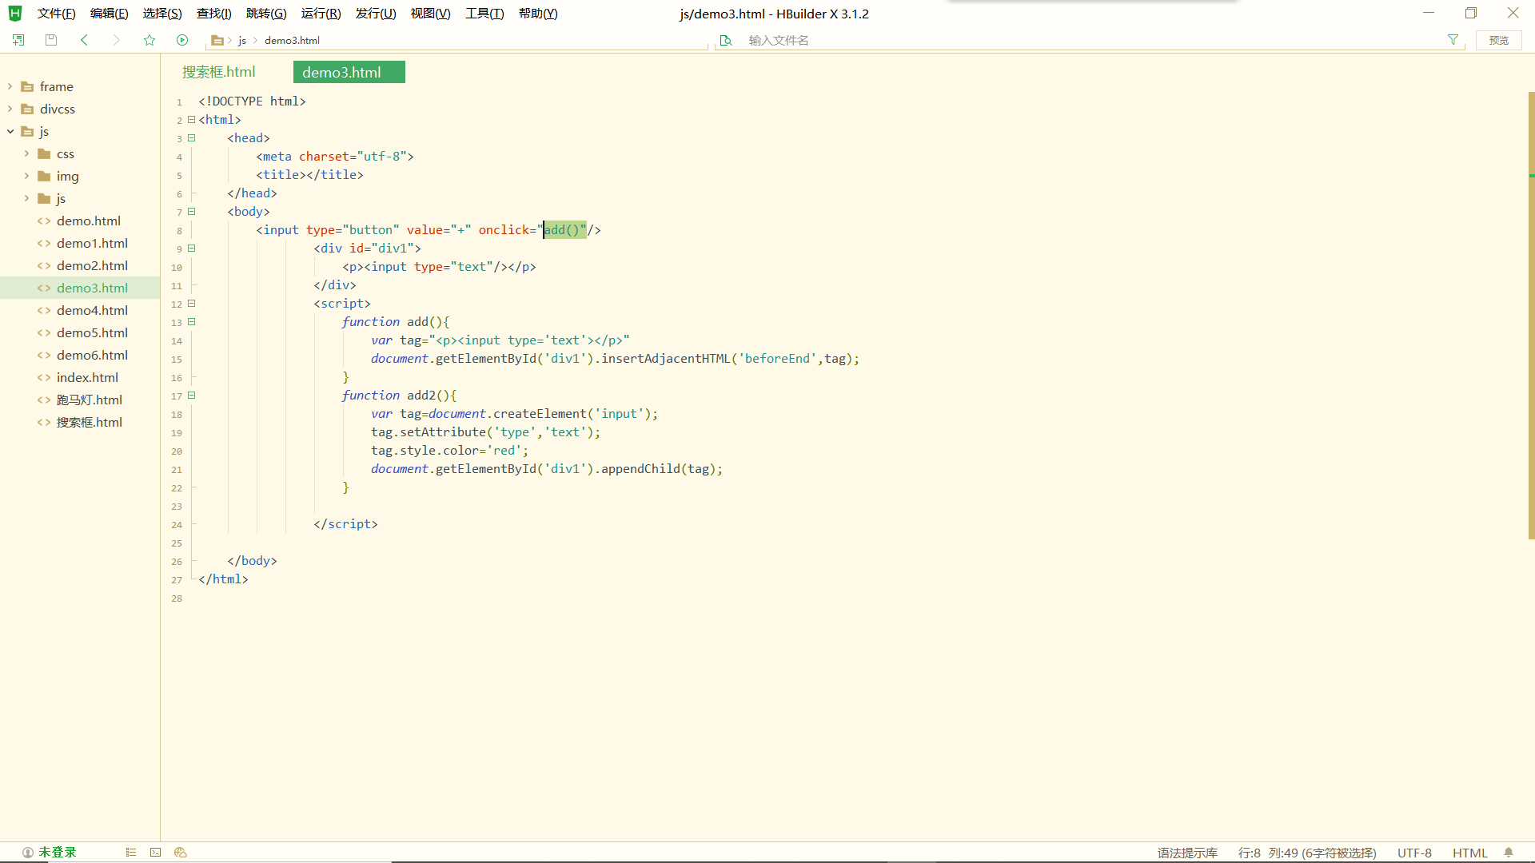The height and width of the screenshot is (863, 1535).
Task: Switch to the 搜索框.html tab
Action: pos(219,72)
